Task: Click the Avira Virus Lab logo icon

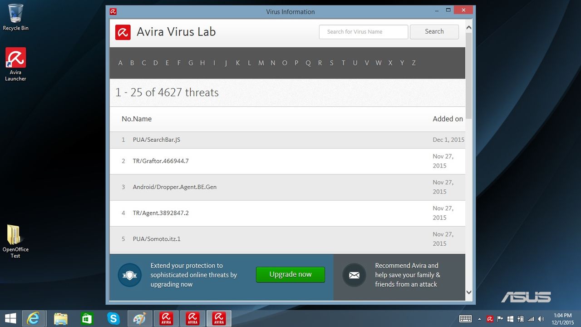Action: click(123, 32)
